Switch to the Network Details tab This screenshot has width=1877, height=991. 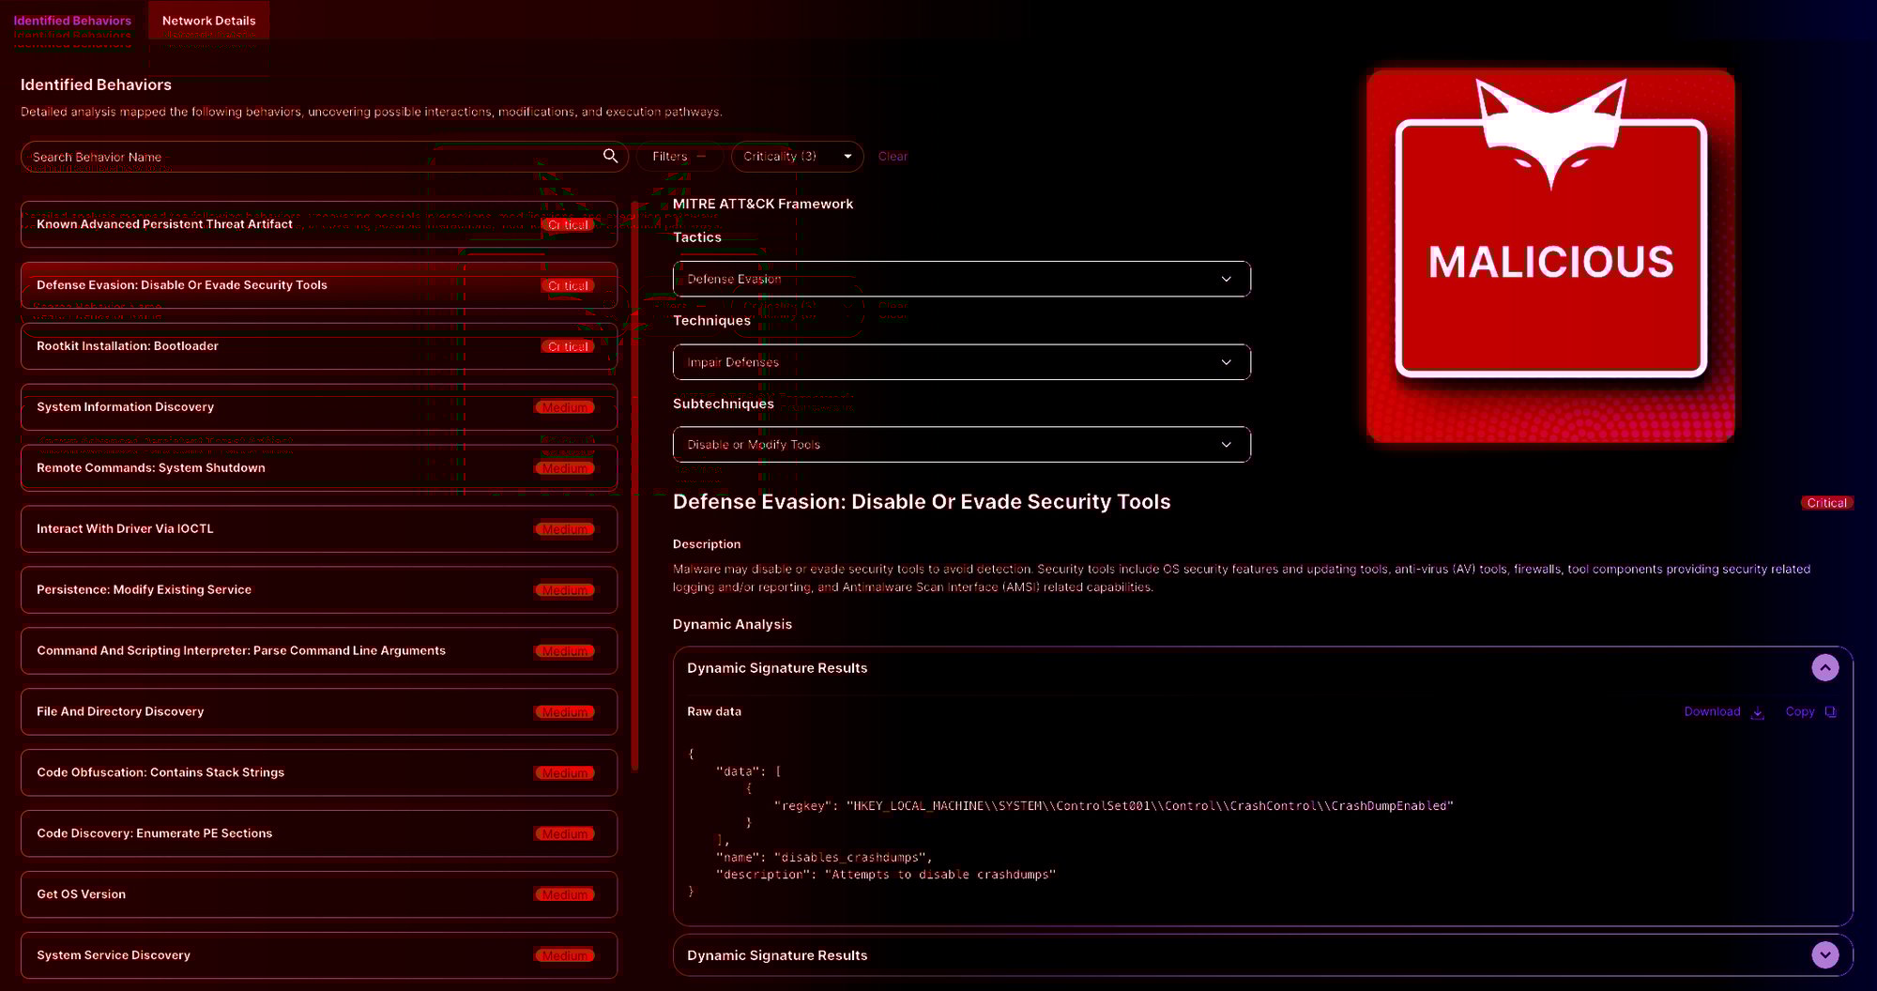[208, 20]
